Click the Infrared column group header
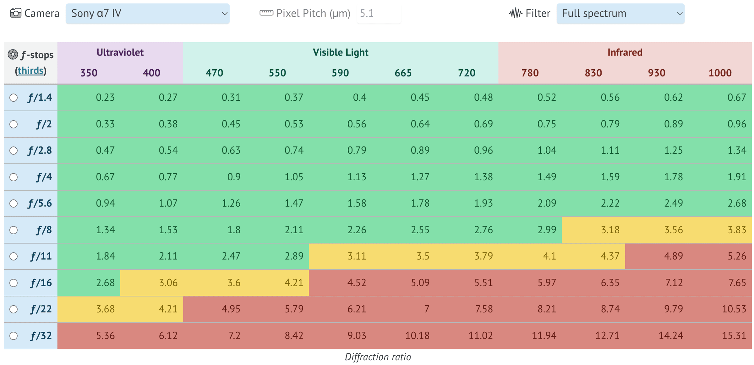Screen dimensions: 754x365 [x=625, y=52]
